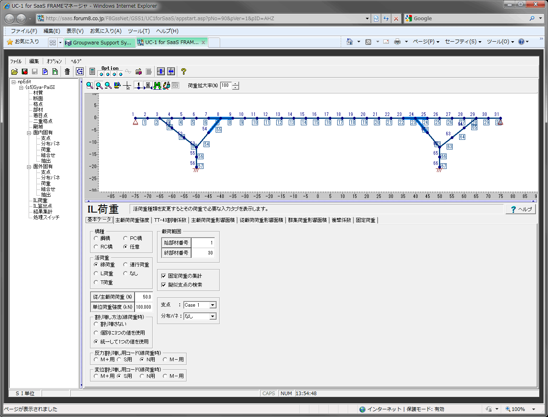Select the L荷重 radio button
Viewport: 548px width, 417px height.
pos(96,274)
